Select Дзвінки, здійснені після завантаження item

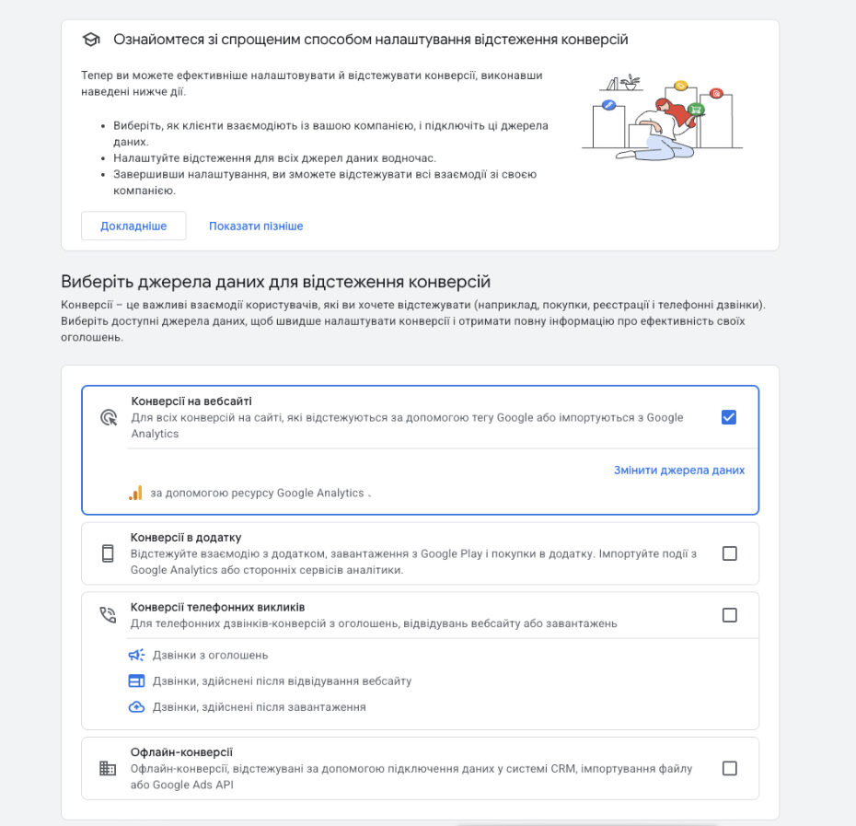pos(259,707)
